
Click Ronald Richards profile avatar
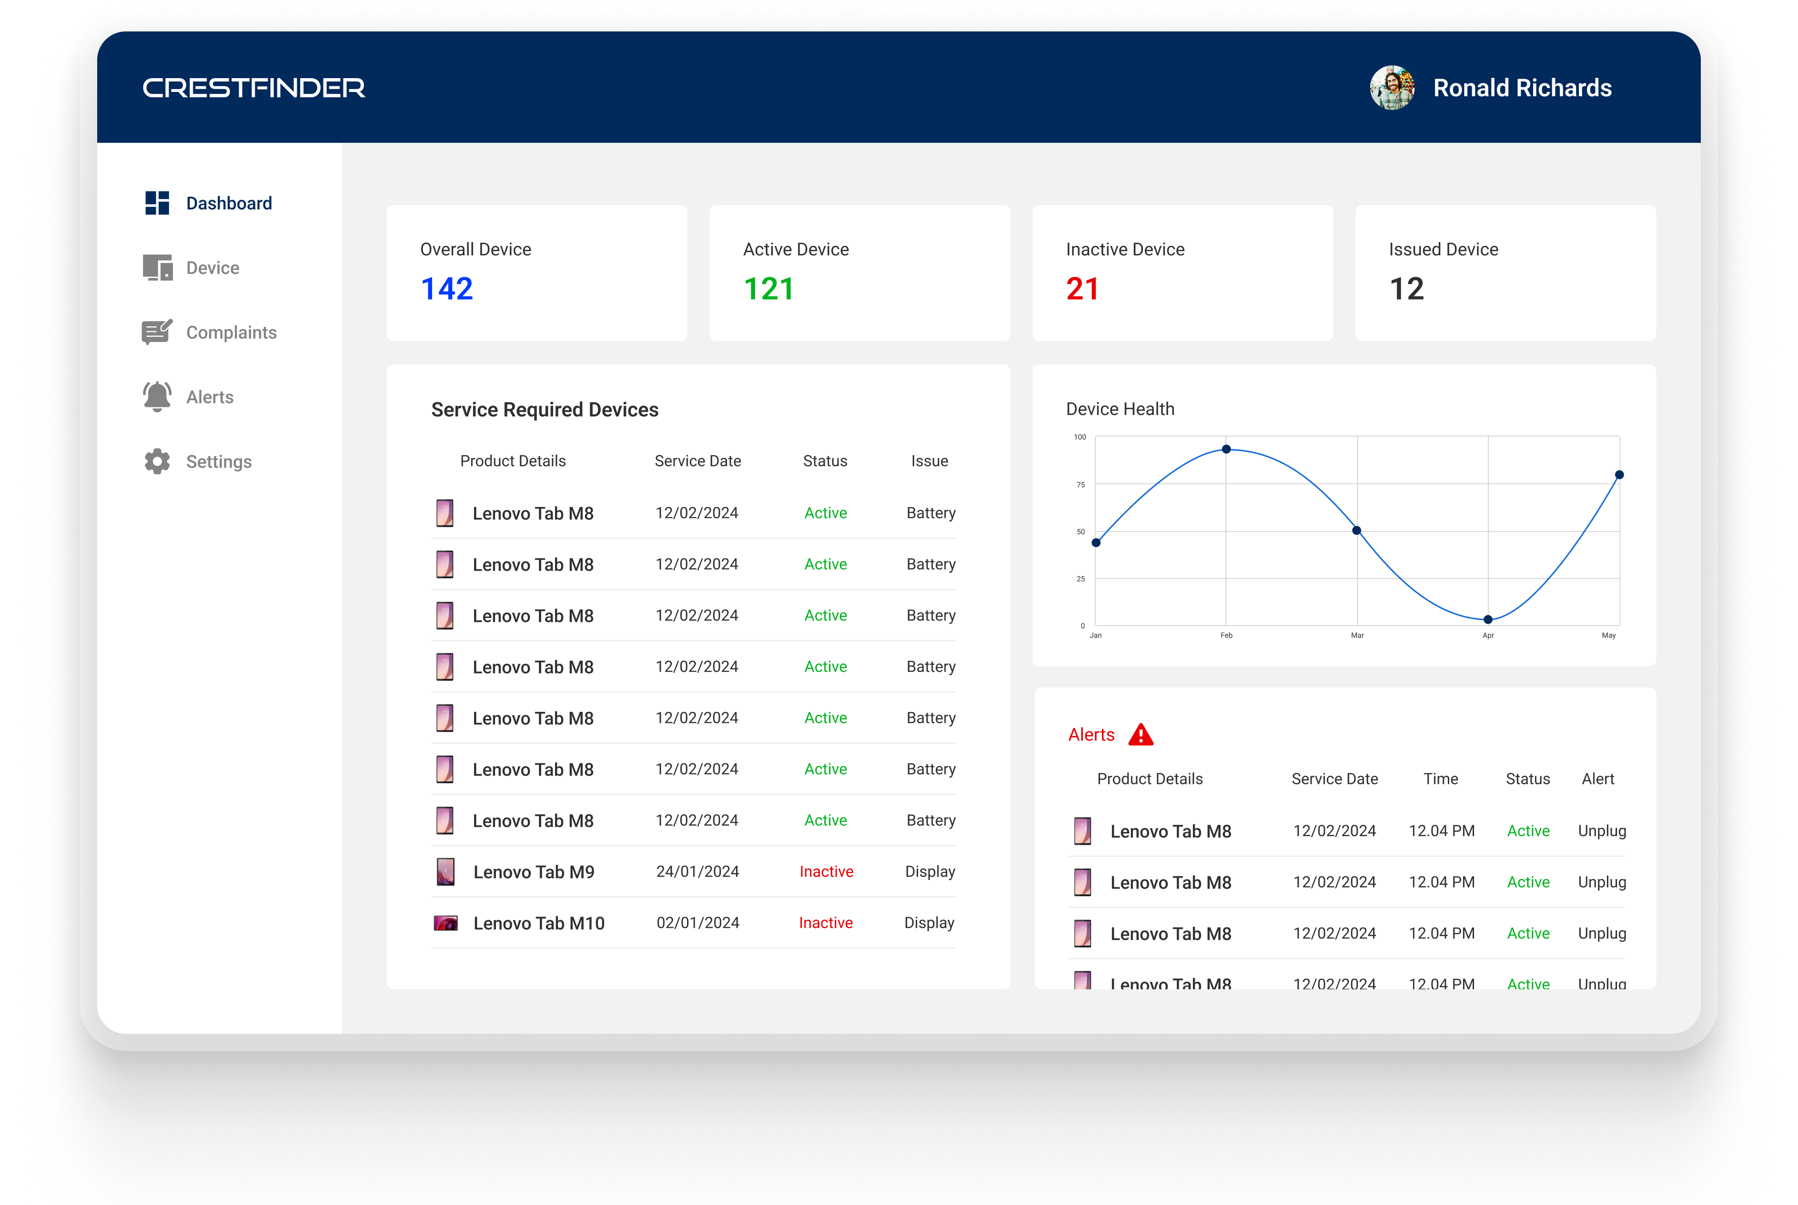tap(1392, 88)
